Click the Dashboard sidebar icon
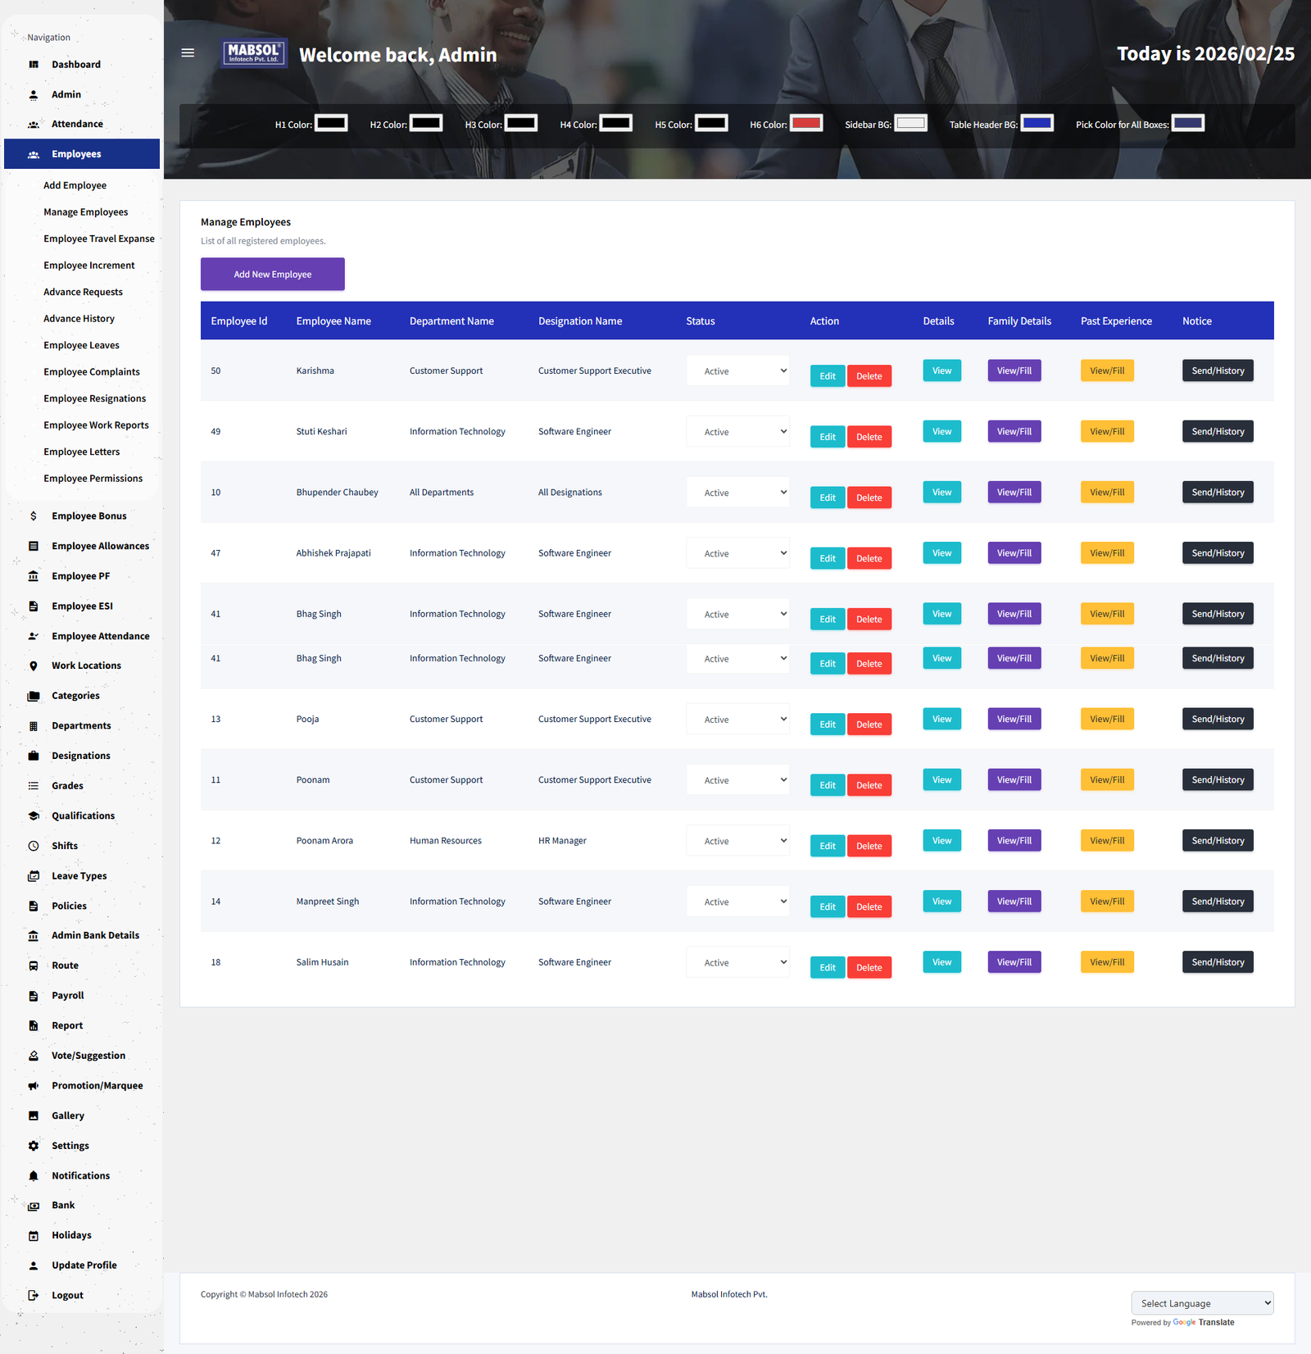 34,65
